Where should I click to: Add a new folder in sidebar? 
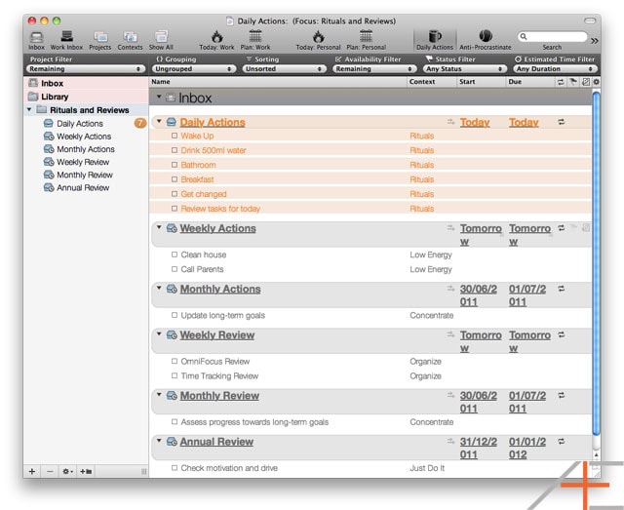pos(86,471)
